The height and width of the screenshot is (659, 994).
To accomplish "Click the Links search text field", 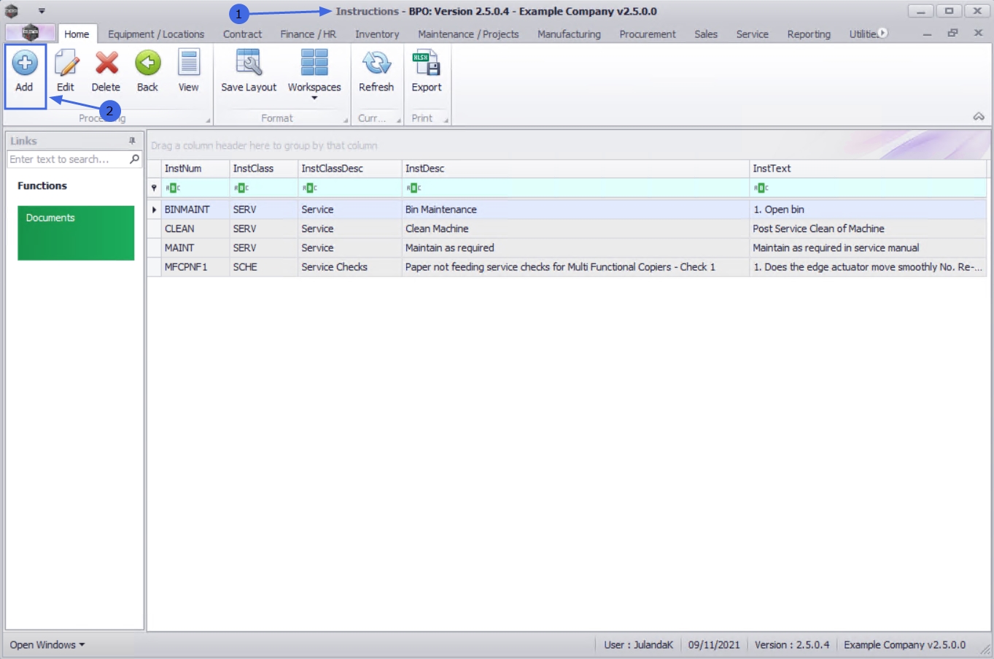I will 67,159.
